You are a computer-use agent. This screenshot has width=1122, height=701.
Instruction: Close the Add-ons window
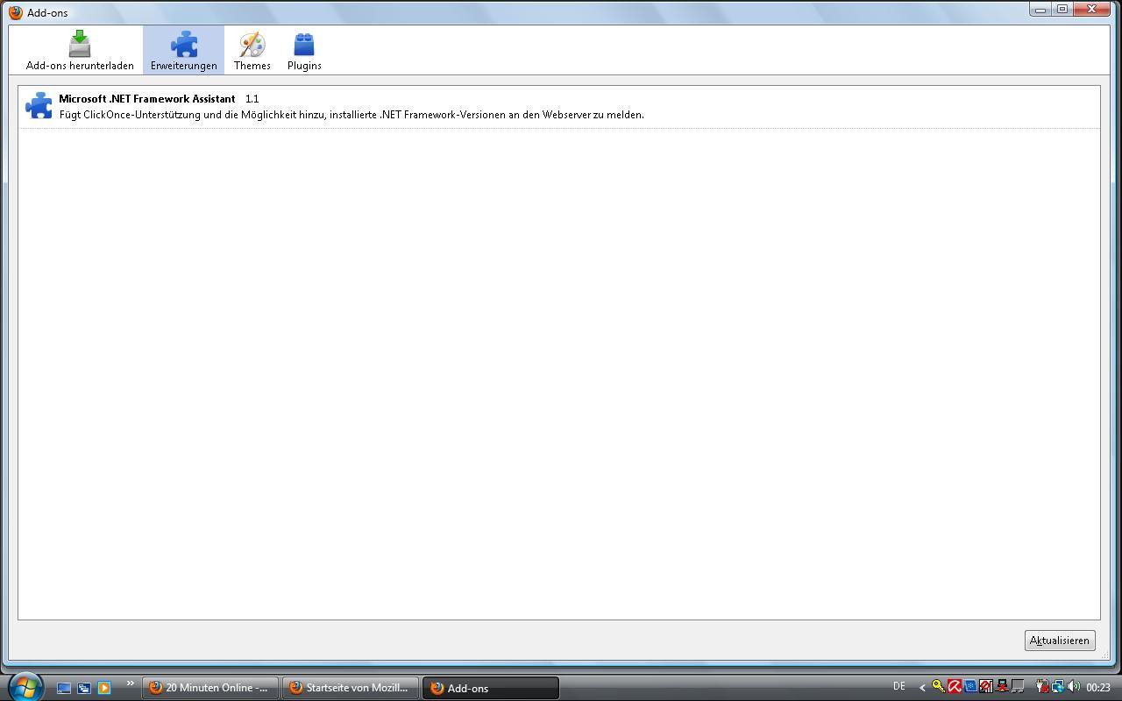pos(1092,10)
